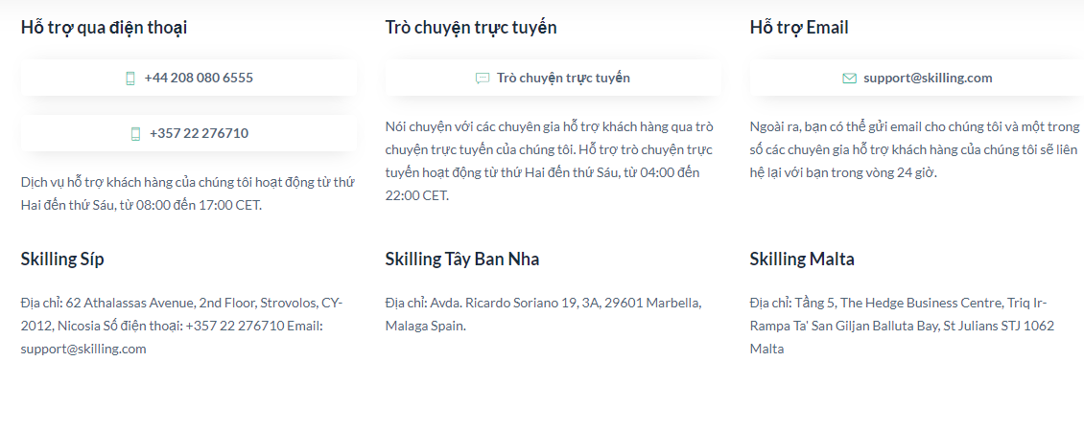Click the Hỗ trợ Email heading
This screenshot has width=1084, height=429.
point(799,28)
